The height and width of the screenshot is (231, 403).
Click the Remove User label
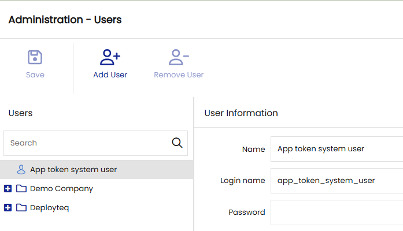coord(179,74)
